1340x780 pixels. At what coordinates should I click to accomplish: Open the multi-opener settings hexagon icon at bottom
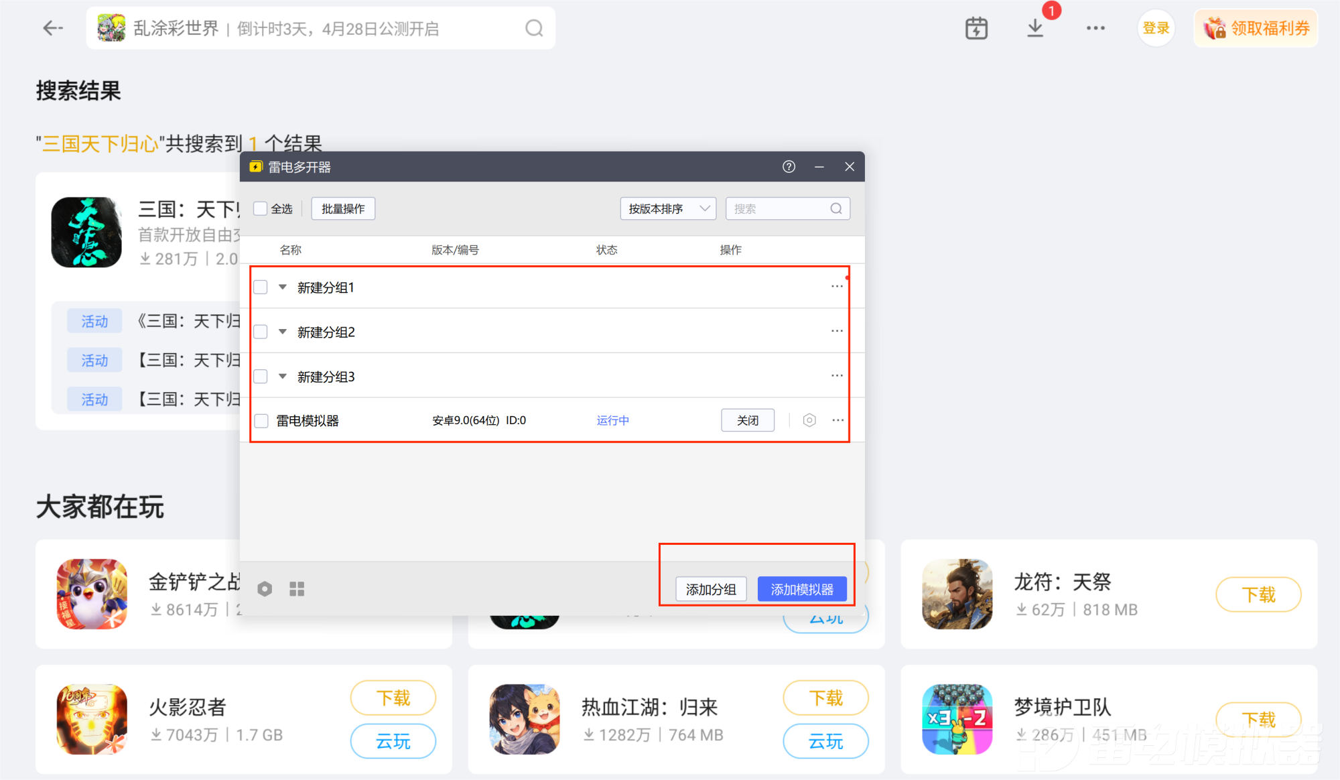coord(265,589)
